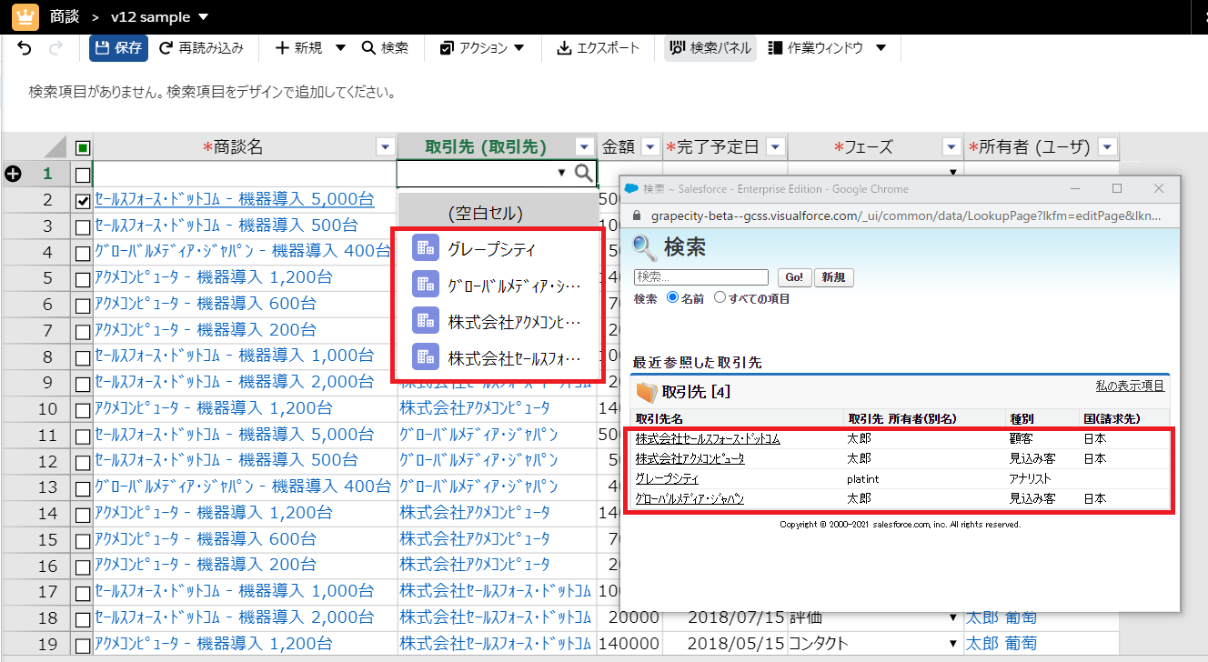Click the search field in the lookup popup
1208x662 pixels.
click(x=701, y=277)
